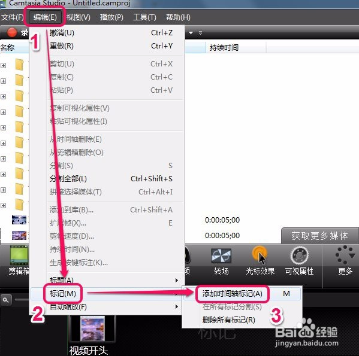Image resolution: width=359 pixels, height=356 pixels.
Task: Open the 文件(F) menu
Action: (x=12, y=17)
